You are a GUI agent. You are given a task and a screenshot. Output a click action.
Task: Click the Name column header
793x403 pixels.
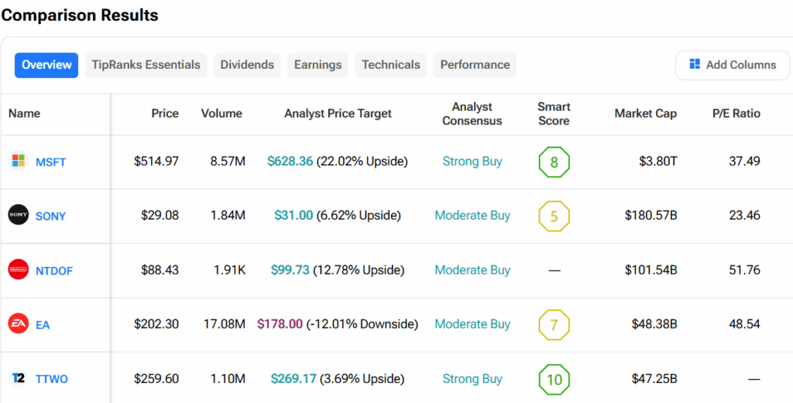[24, 114]
